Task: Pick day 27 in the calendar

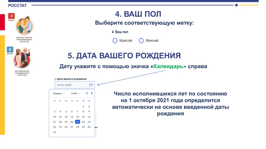Action: 72,127
